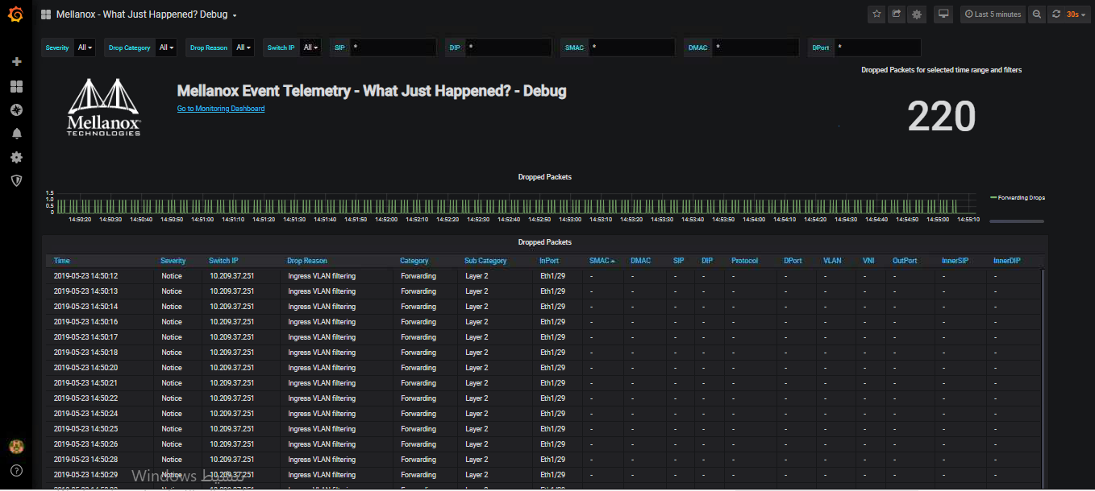Open the Server Admin shield icon
This screenshot has height=491, width=1095.
click(16, 180)
